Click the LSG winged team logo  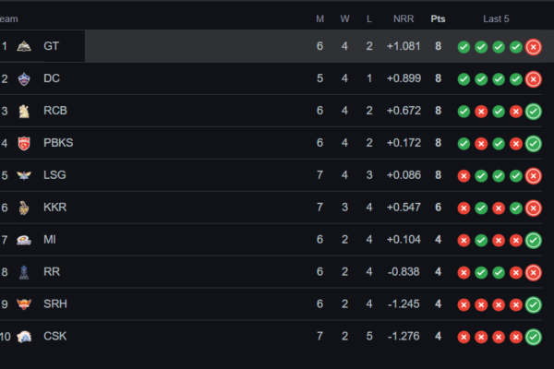click(24, 175)
